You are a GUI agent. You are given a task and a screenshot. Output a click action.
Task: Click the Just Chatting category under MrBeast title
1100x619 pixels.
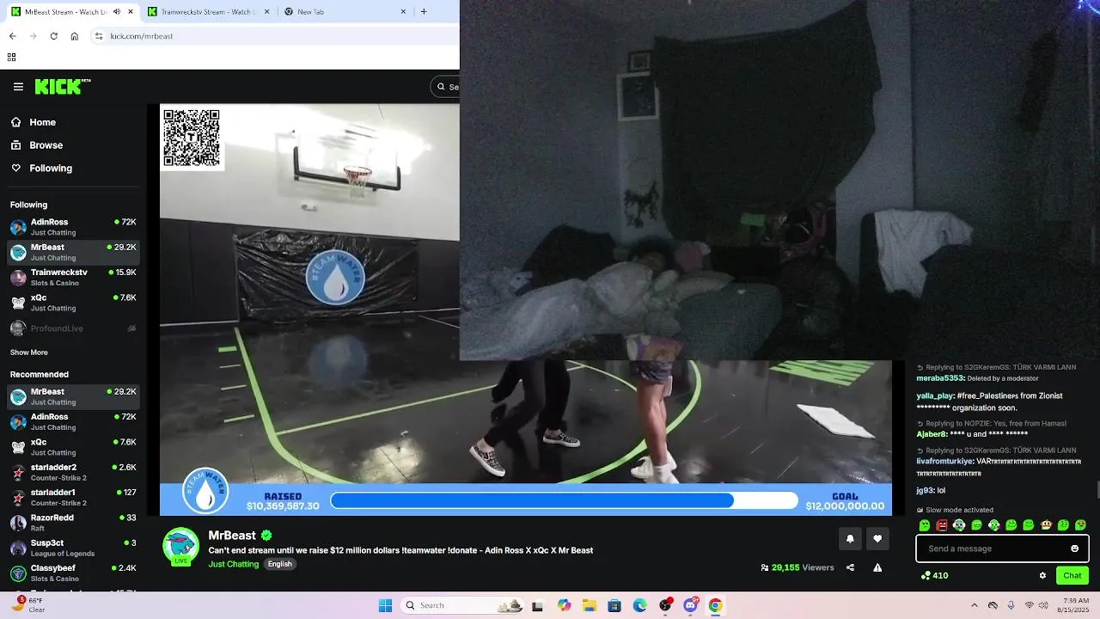233,564
